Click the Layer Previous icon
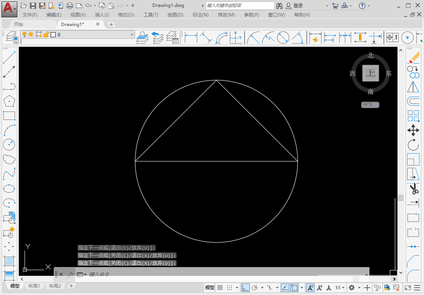The image size is (424, 295). (x=157, y=38)
